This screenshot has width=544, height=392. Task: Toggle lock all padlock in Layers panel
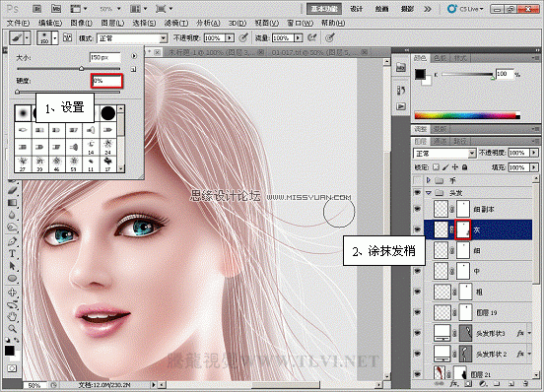pos(464,167)
